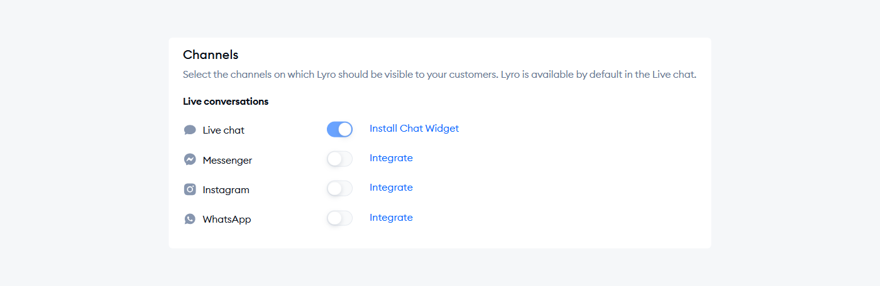Click the Live chat label text
Screen dimensions: 880x286
click(x=223, y=130)
